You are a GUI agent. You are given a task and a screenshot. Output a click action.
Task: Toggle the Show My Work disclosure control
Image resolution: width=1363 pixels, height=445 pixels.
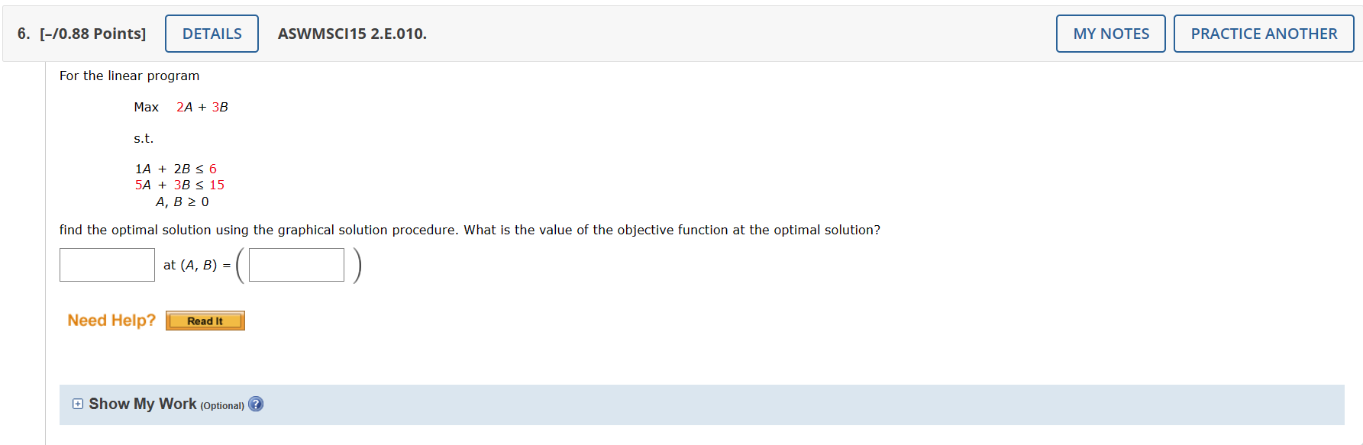(76, 403)
